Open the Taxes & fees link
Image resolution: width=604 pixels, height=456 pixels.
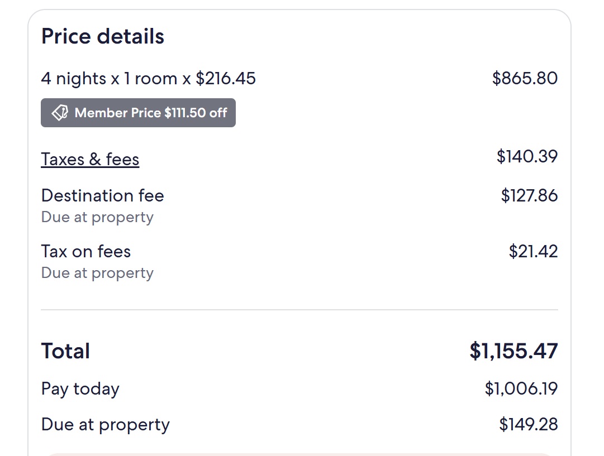coord(90,159)
